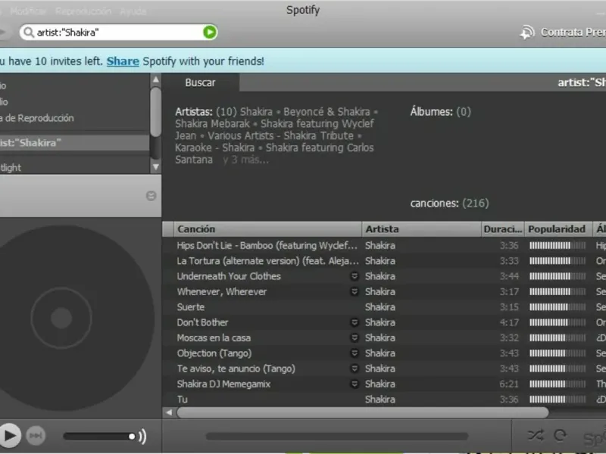Screen dimensions: 606x454
Task: Sort by Artista column header
Action: 422,229
